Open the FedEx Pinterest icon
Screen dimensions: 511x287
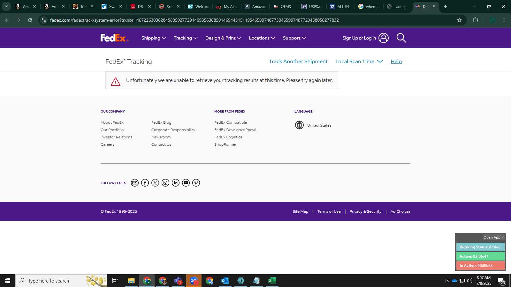196,183
